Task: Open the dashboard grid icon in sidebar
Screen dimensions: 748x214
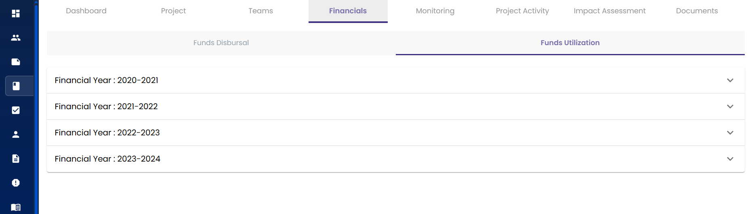Action: click(16, 14)
